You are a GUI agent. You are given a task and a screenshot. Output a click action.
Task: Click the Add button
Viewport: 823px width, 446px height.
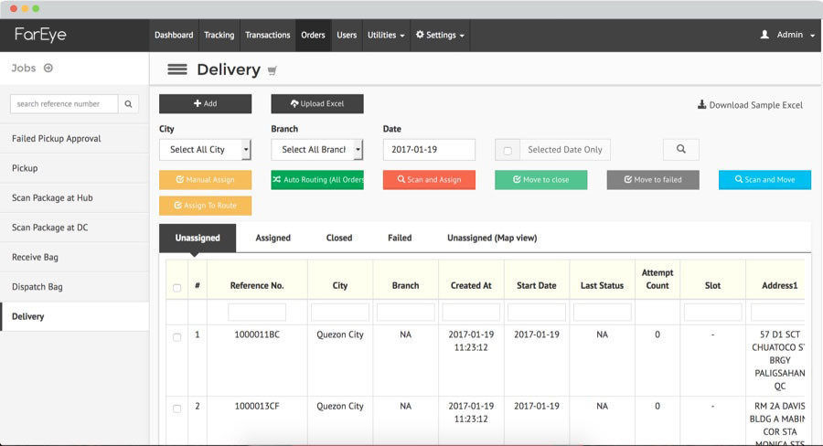pos(205,104)
